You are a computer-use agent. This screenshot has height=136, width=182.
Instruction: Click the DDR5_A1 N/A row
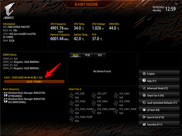[10, 59]
